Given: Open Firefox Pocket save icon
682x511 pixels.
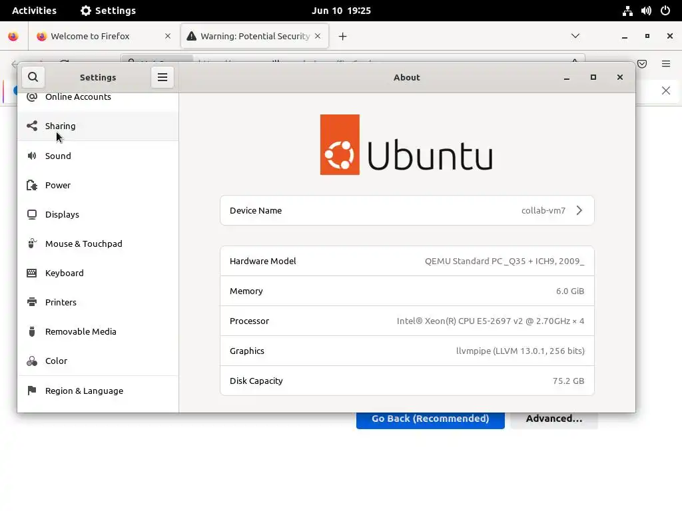Looking at the screenshot, I should point(642,64).
